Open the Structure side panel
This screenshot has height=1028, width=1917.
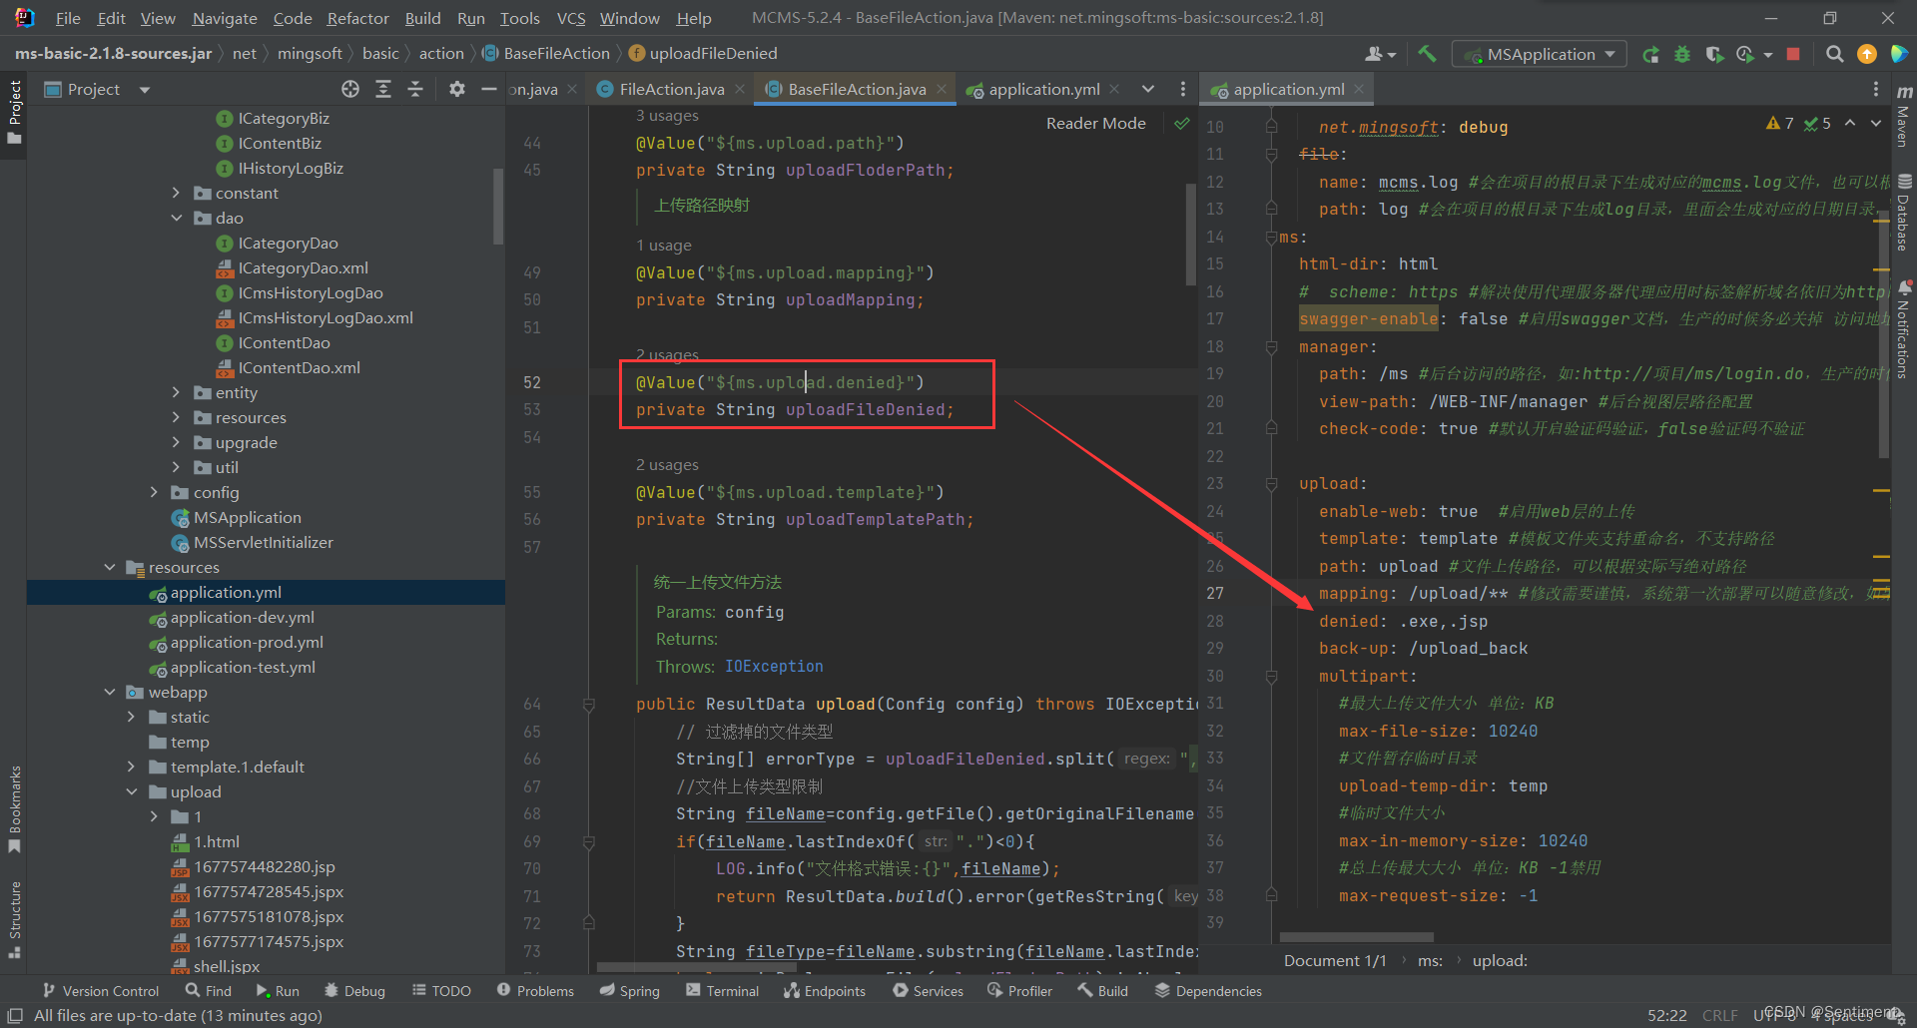tap(14, 918)
